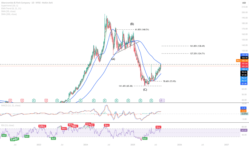The height and width of the screenshot is (147, 249).
Task: Open the USD currency selector
Action: pos(244,3)
